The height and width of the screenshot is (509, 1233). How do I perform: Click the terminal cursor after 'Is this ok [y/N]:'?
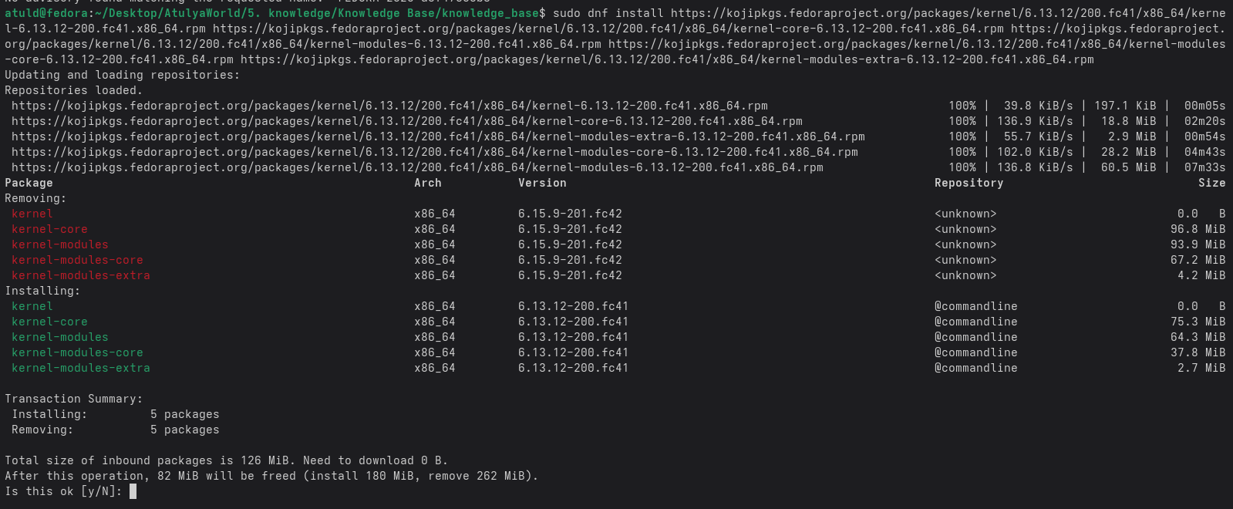(x=133, y=491)
